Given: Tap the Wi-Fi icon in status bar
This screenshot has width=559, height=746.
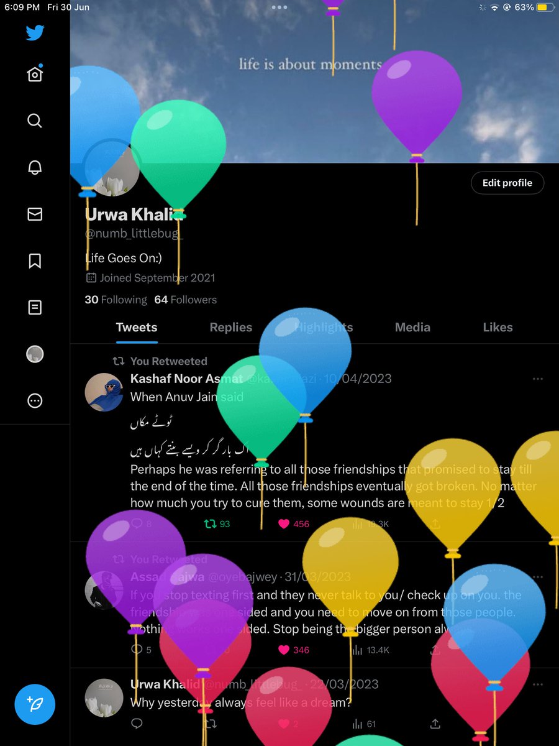Looking at the screenshot, I should tap(494, 7).
